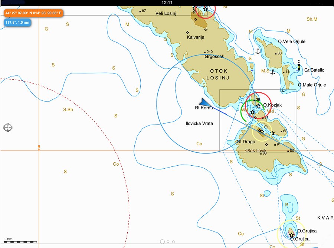Screen dimensions: 334x248
Task: Tap the light star inside the yellow circle
Action: pos(262,131)
